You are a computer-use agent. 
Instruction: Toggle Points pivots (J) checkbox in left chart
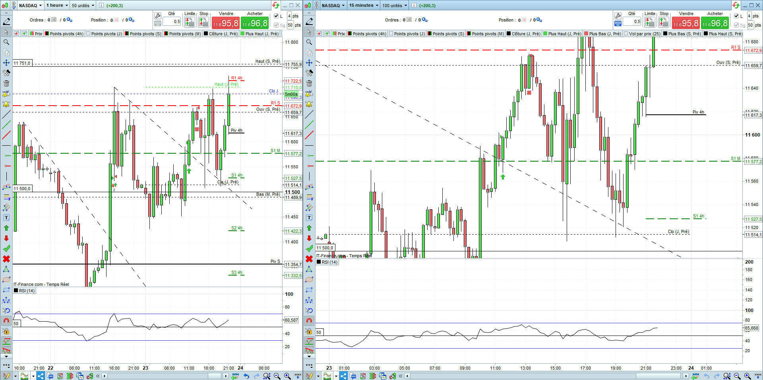click(x=89, y=34)
